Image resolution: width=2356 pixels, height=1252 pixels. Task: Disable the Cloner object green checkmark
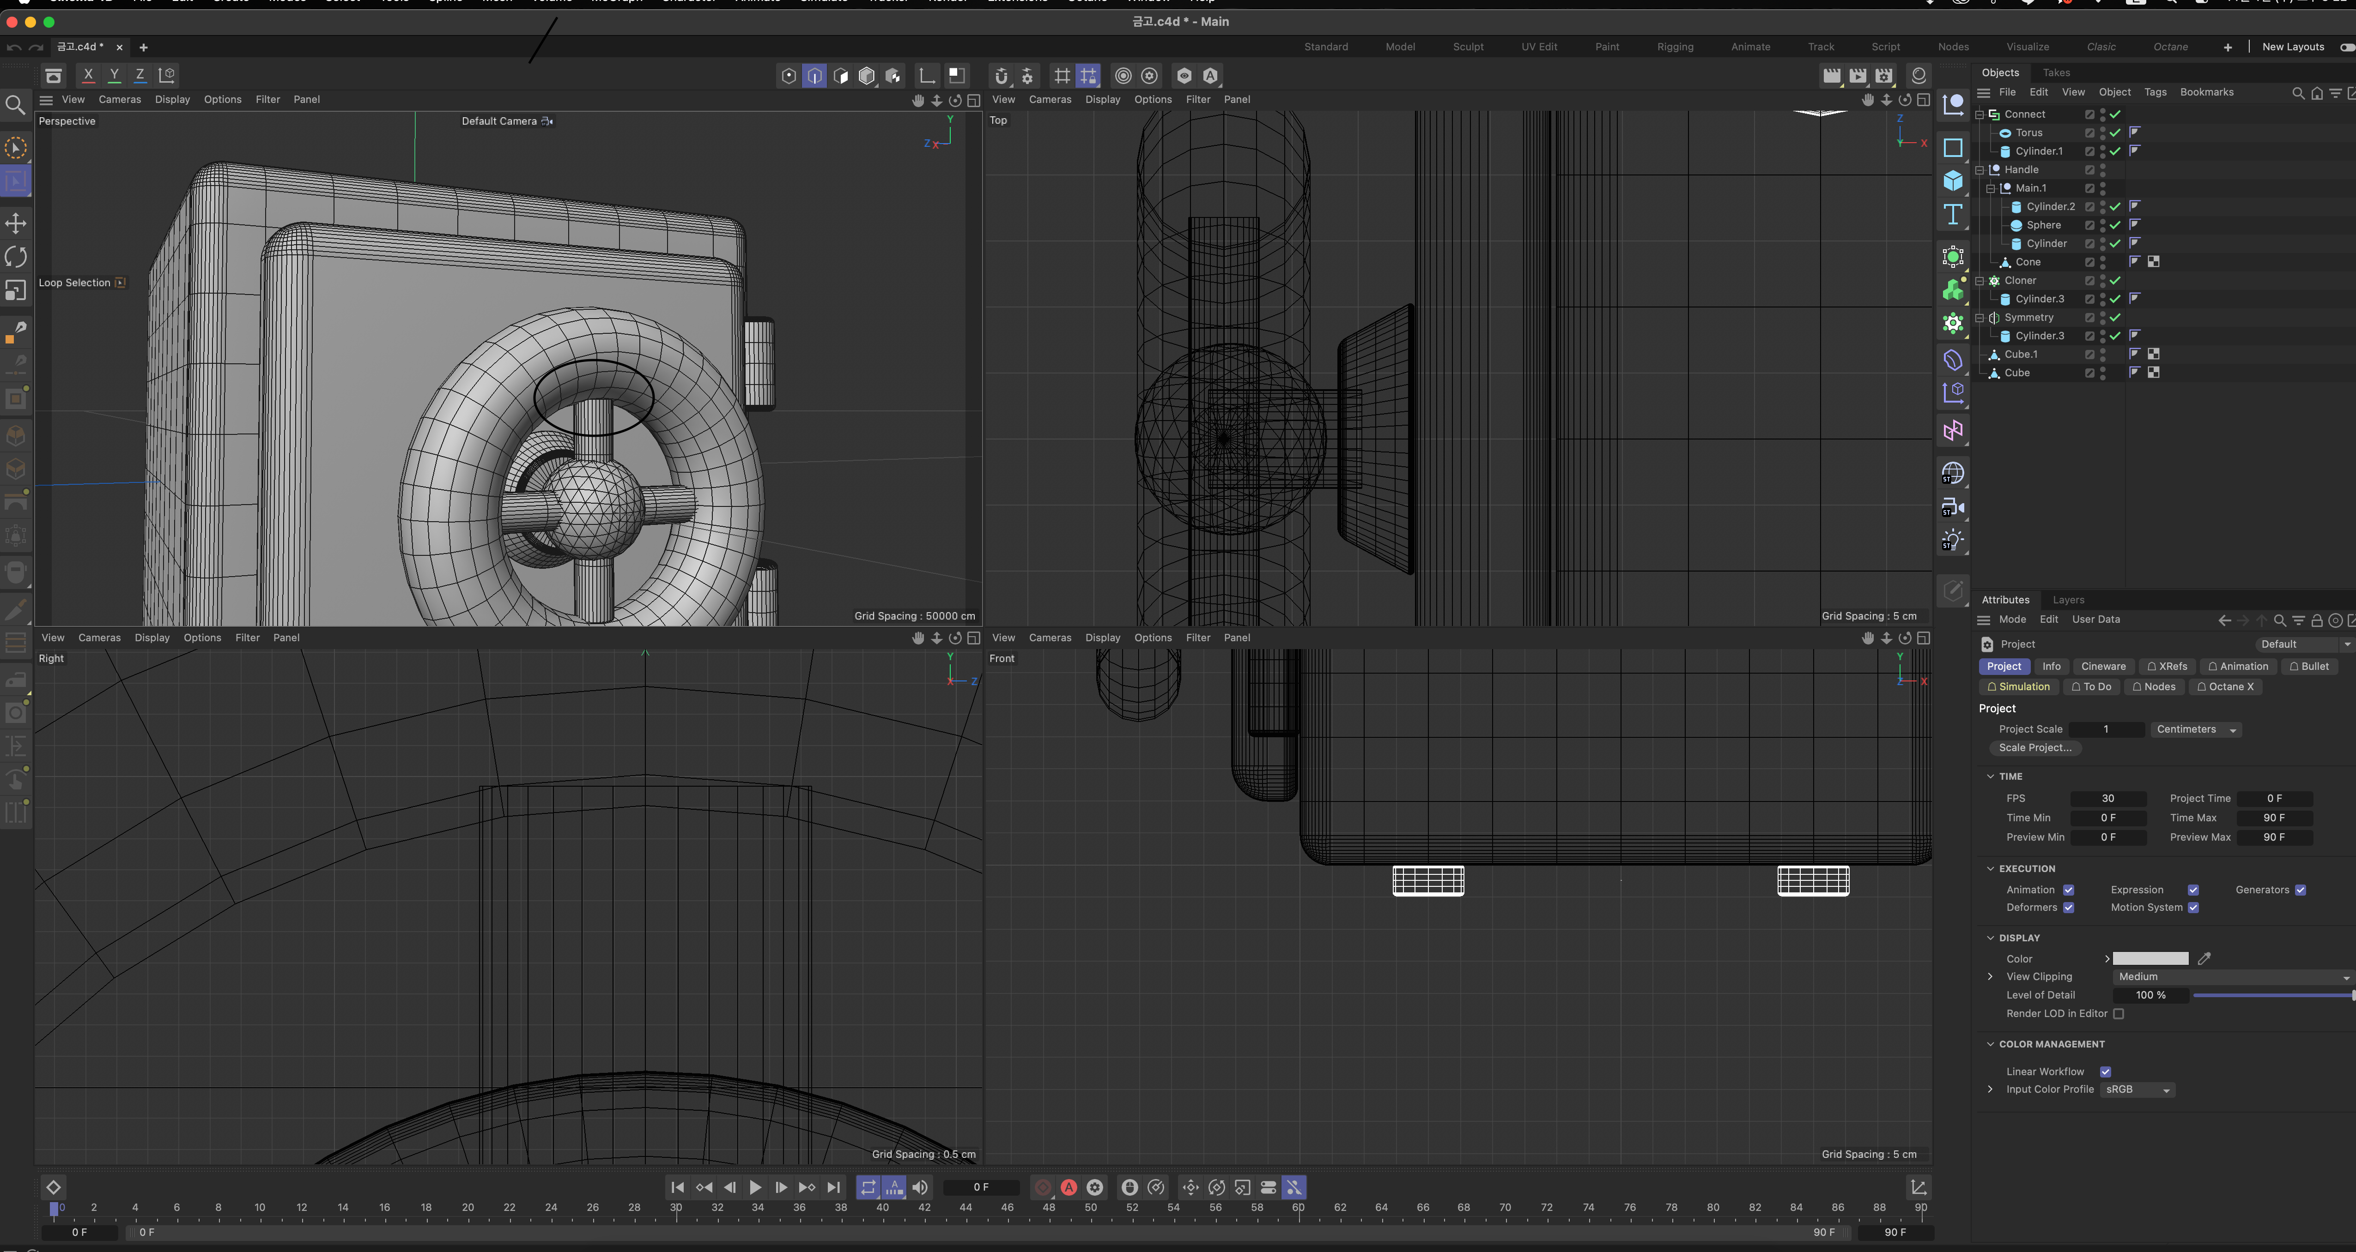tap(2114, 281)
